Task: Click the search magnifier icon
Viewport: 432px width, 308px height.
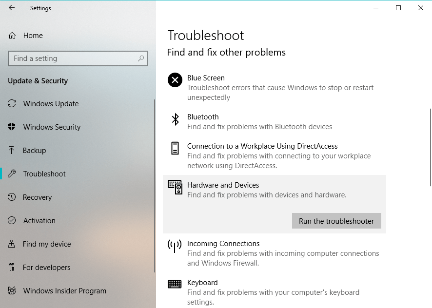Action: click(x=141, y=58)
